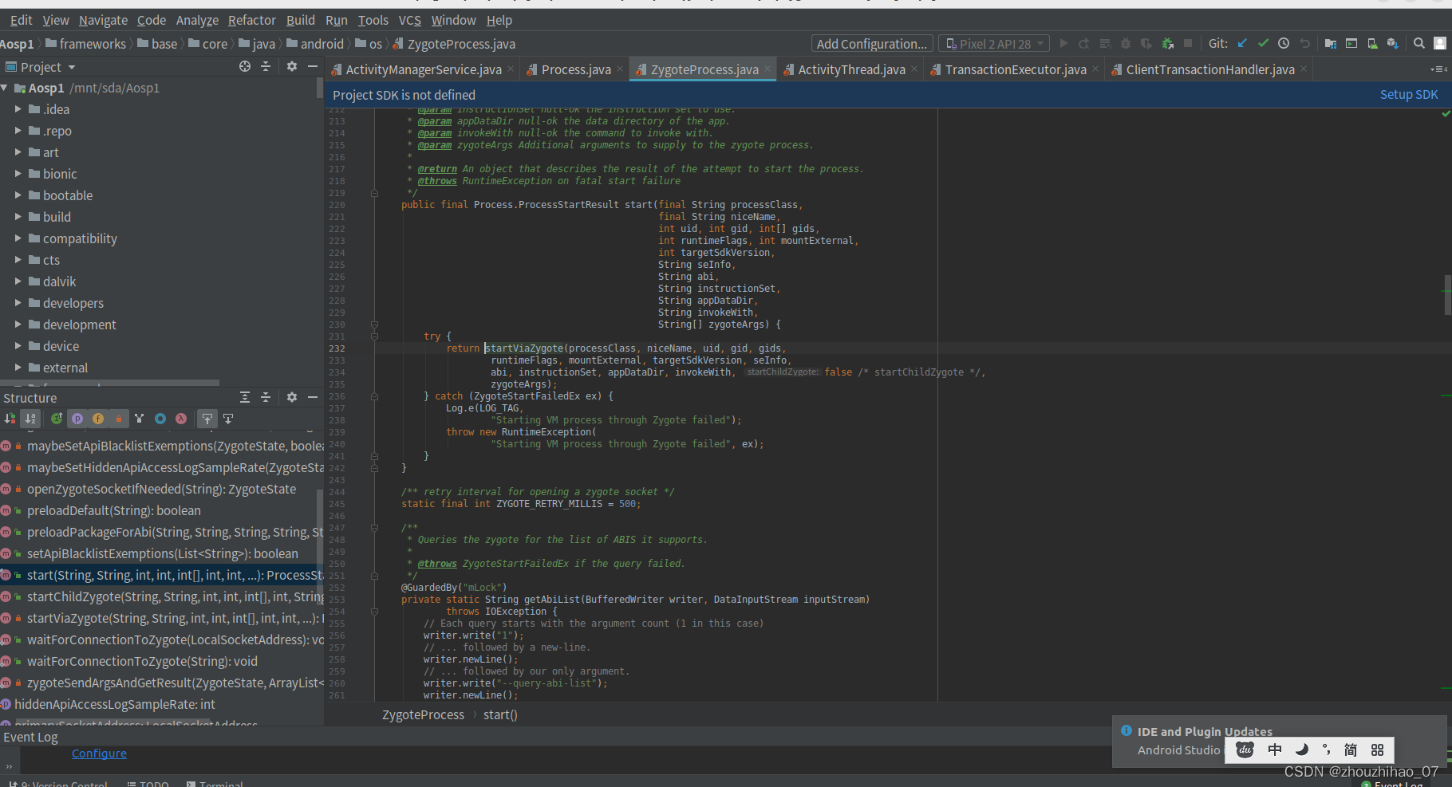The image size is (1452, 787).
Task: Click Attach Debugger to Android Process icon
Action: coord(1167,44)
